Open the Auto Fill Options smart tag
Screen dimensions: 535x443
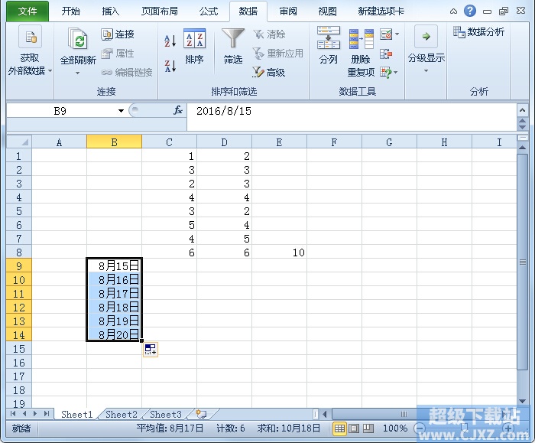150,350
